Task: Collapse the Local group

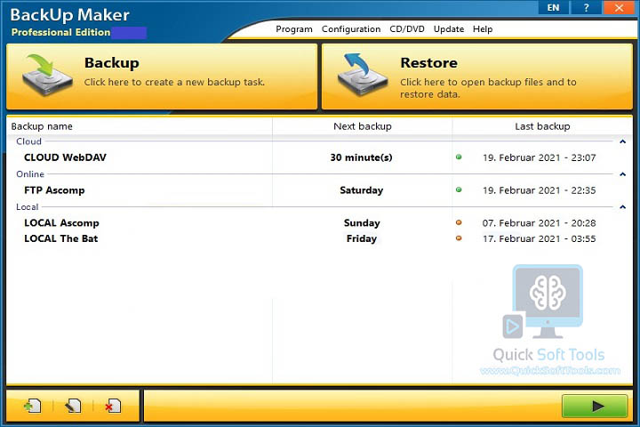Action: [x=623, y=206]
